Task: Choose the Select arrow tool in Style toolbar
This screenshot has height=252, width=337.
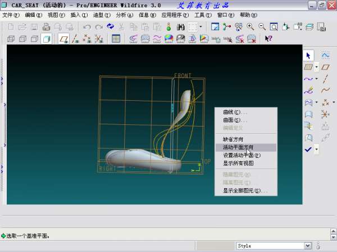Action: pyautogui.click(x=308, y=55)
